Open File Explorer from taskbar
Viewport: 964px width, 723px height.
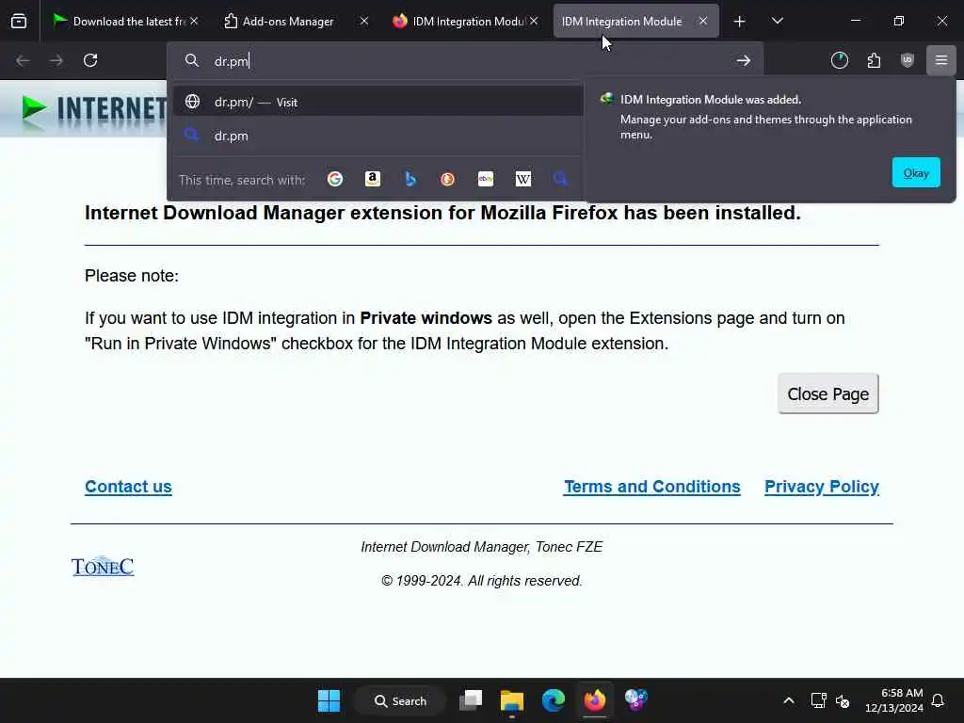511,700
